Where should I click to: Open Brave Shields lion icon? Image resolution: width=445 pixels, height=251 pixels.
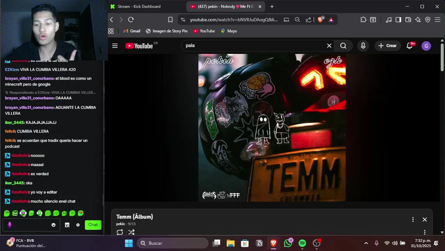[320, 20]
